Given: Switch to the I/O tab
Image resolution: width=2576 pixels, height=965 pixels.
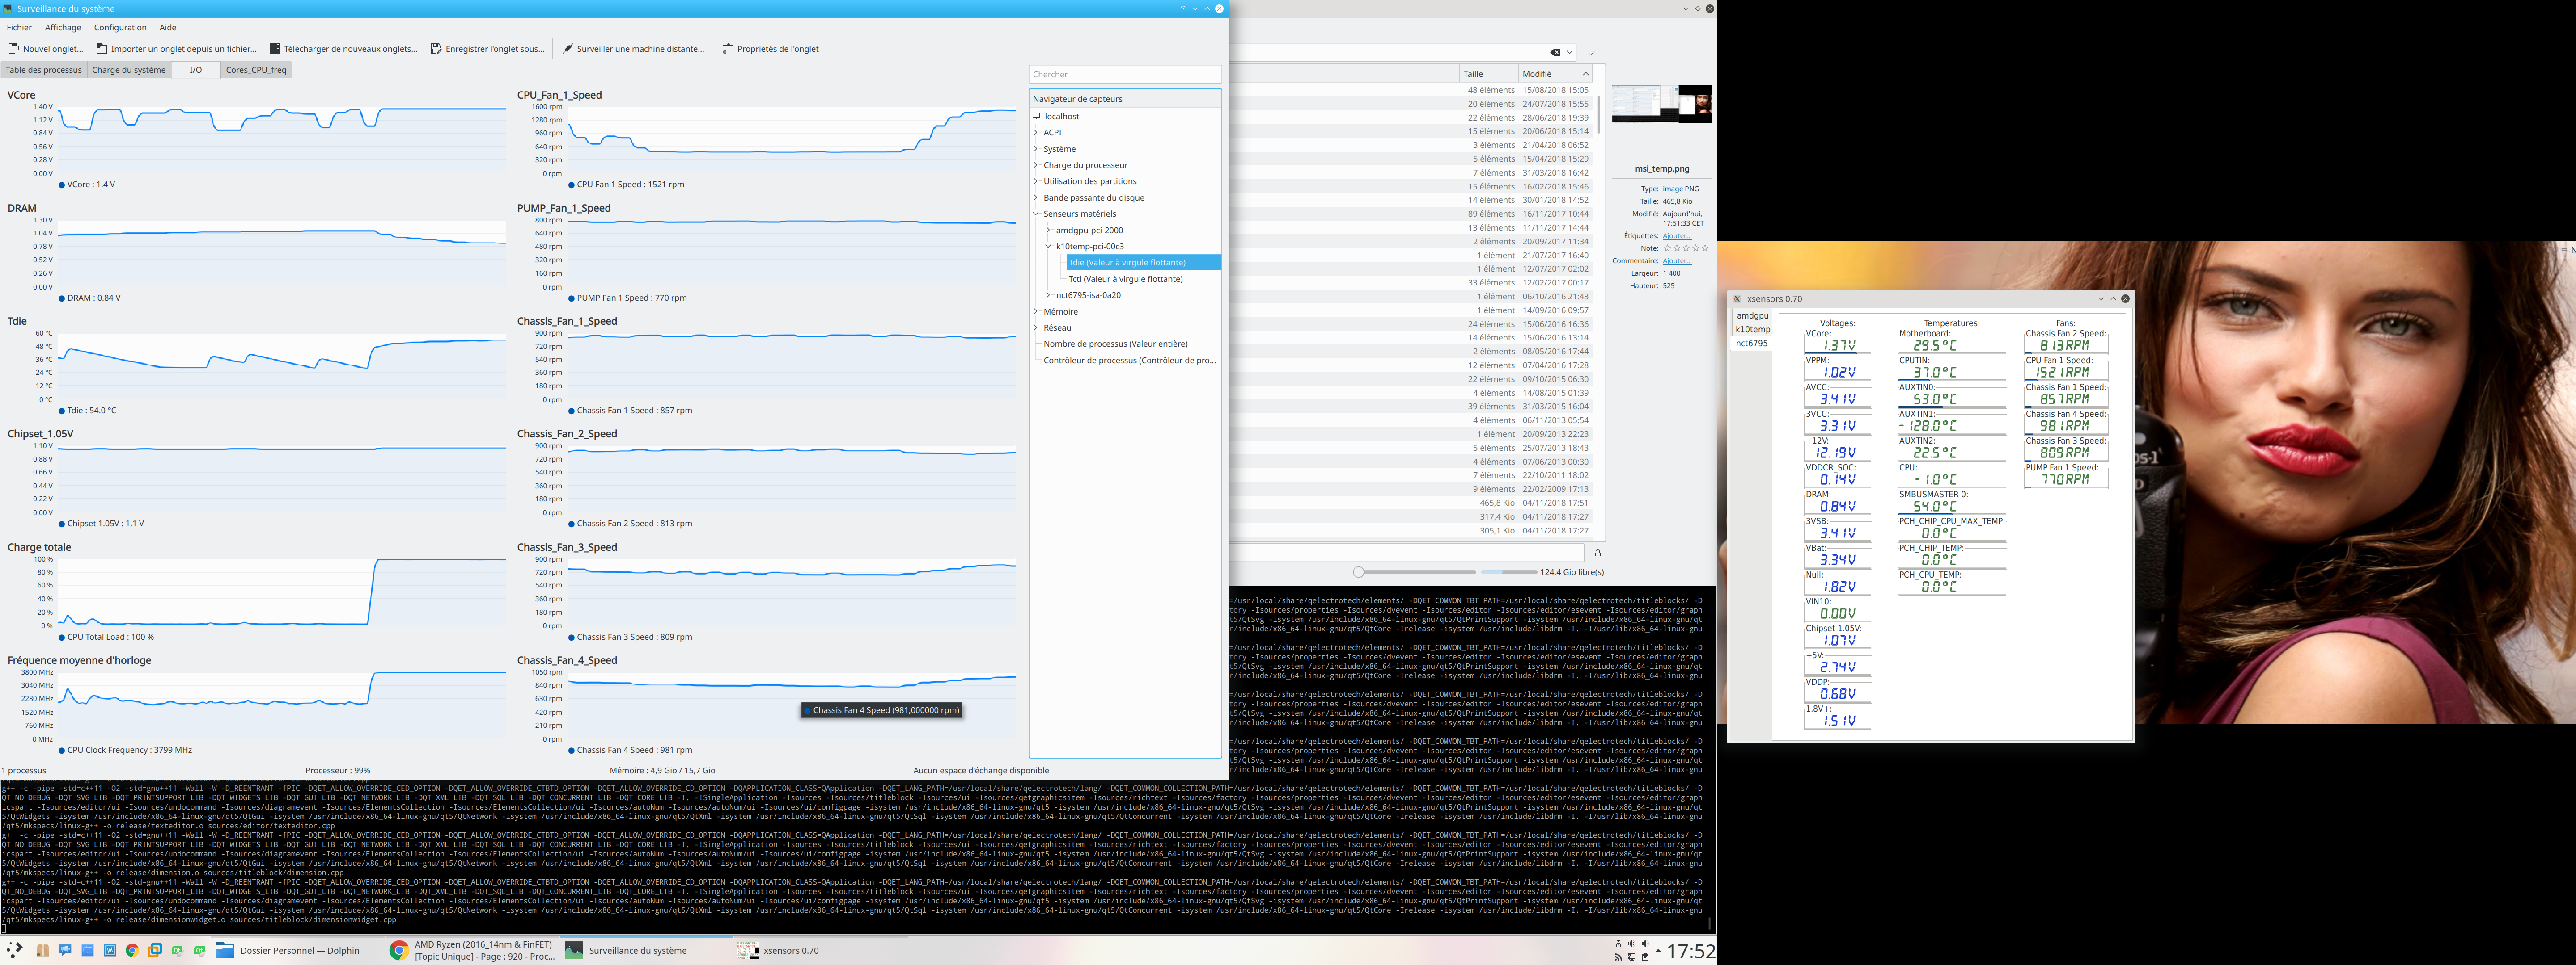Looking at the screenshot, I should pyautogui.click(x=196, y=70).
